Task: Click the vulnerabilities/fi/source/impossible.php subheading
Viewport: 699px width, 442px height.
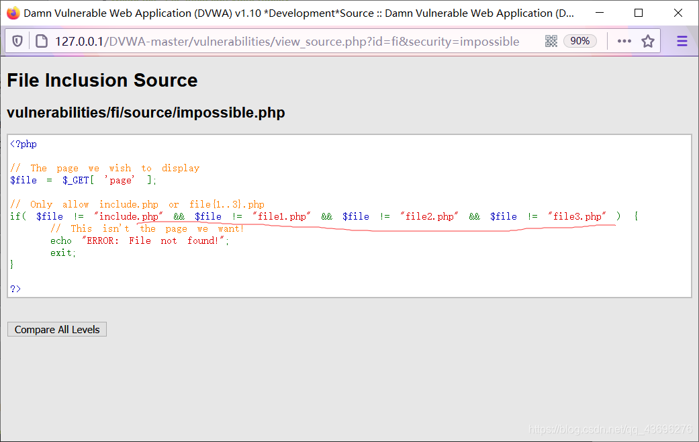Action: pyautogui.click(x=146, y=112)
